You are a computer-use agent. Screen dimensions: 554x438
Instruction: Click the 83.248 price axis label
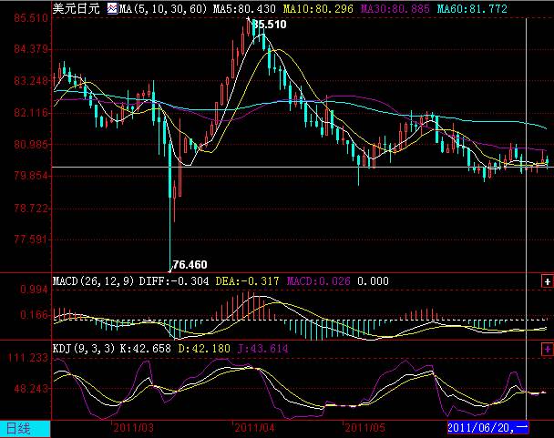[x=31, y=81]
